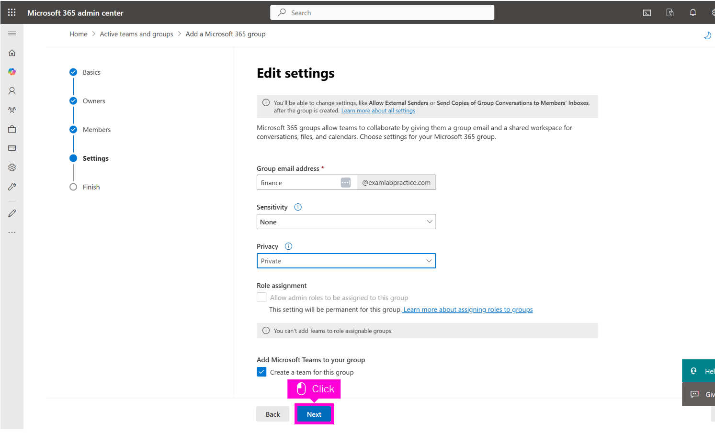Go to the Basics step
The height and width of the screenshot is (433, 715).
91,72
